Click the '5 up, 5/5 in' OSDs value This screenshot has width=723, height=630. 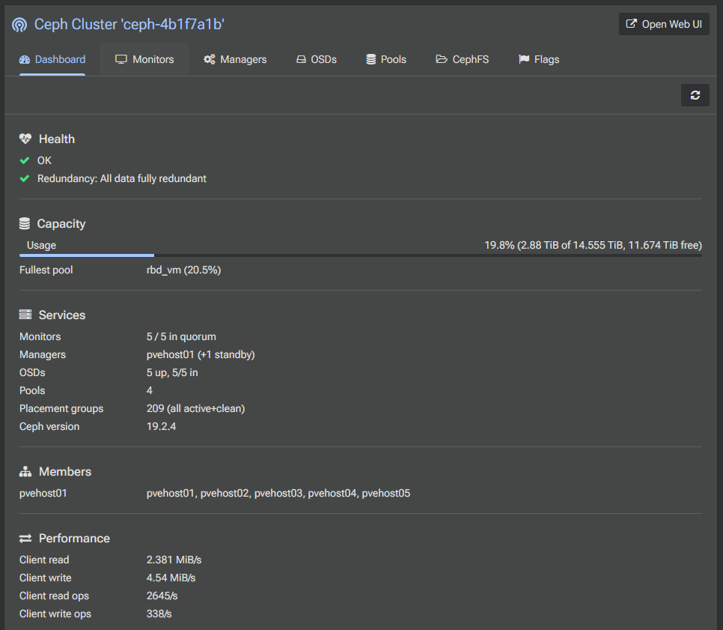[172, 372]
